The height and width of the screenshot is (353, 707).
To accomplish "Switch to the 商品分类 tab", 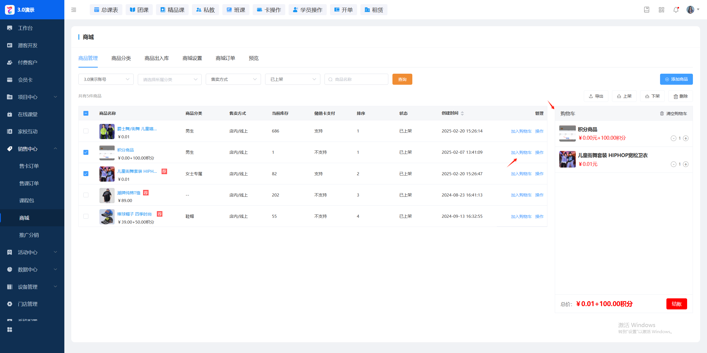I will tap(121, 58).
